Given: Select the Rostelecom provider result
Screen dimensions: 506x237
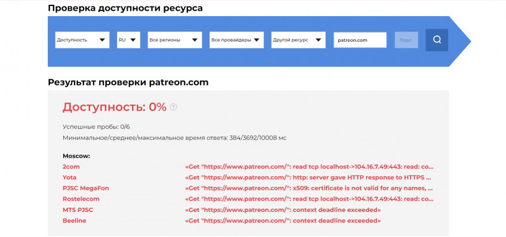Looking at the screenshot, I should click(x=81, y=199).
